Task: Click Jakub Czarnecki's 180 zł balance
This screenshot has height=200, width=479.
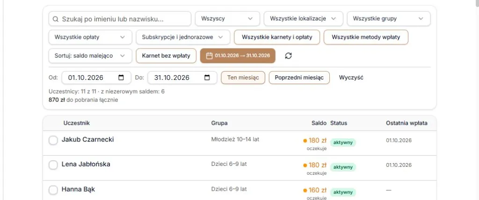Action: point(318,141)
